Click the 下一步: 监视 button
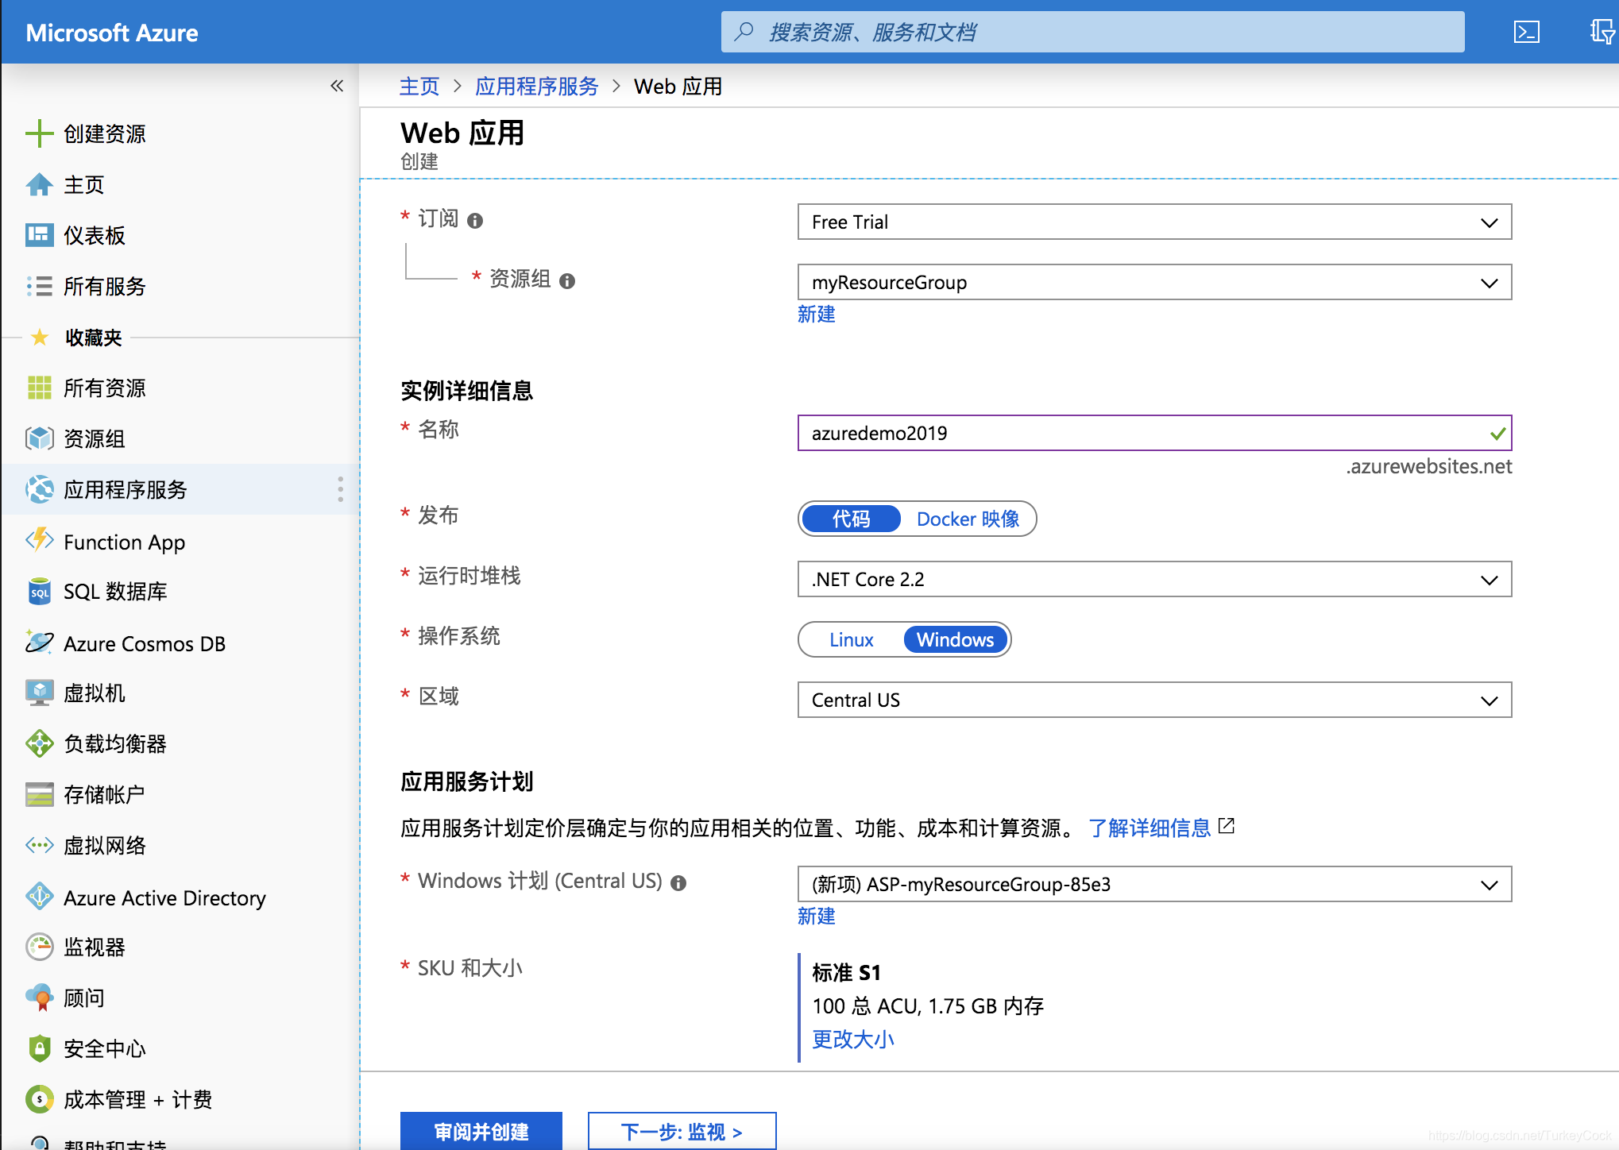The height and width of the screenshot is (1150, 1619). click(682, 1131)
